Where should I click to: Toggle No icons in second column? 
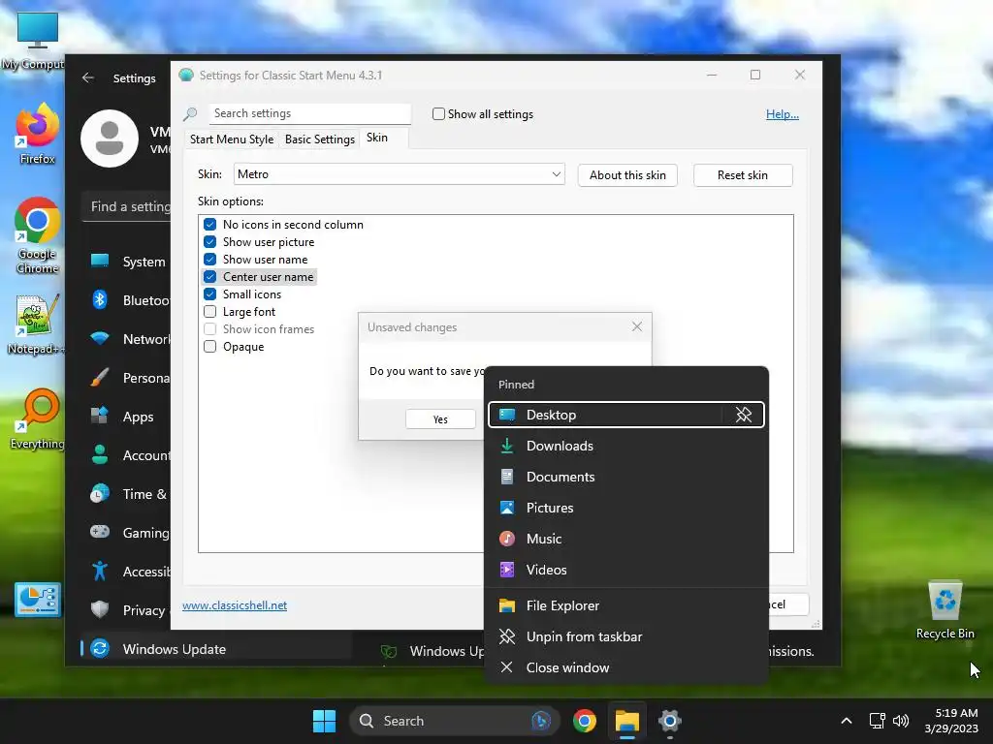tap(210, 225)
